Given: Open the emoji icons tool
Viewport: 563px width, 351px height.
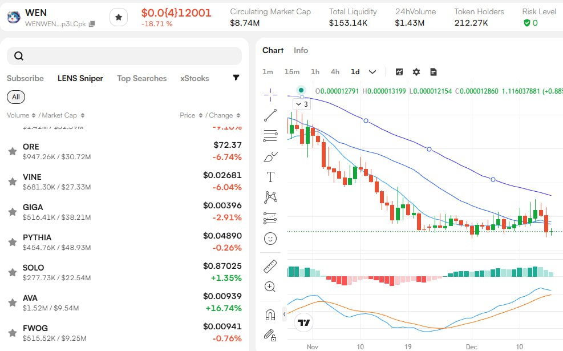Looking at the screenshot, I should 270,239.
